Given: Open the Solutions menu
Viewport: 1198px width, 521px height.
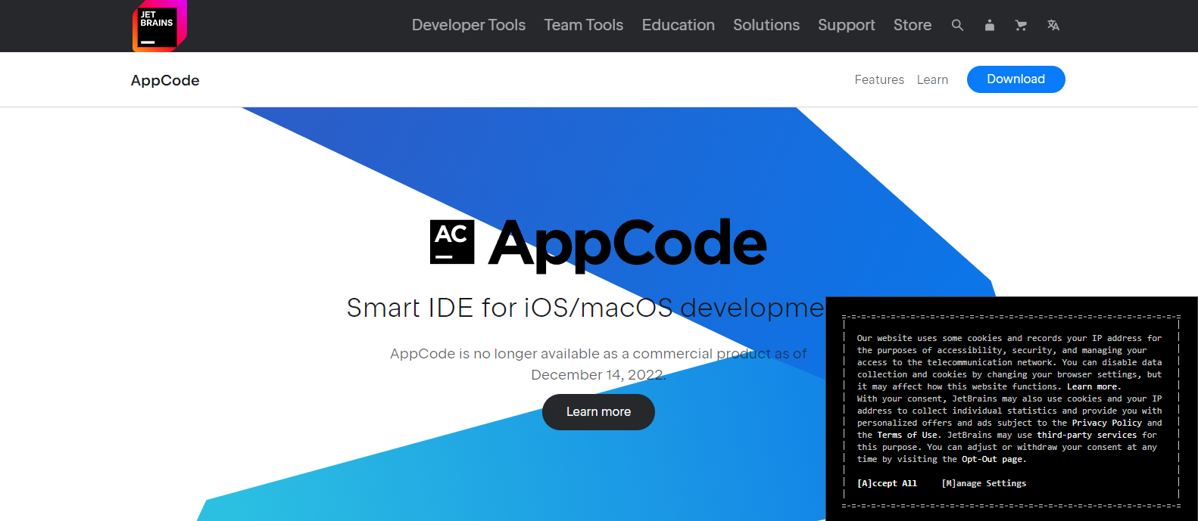Looking at the screenshot, I should pyautogui.click(x=766, y=25).
